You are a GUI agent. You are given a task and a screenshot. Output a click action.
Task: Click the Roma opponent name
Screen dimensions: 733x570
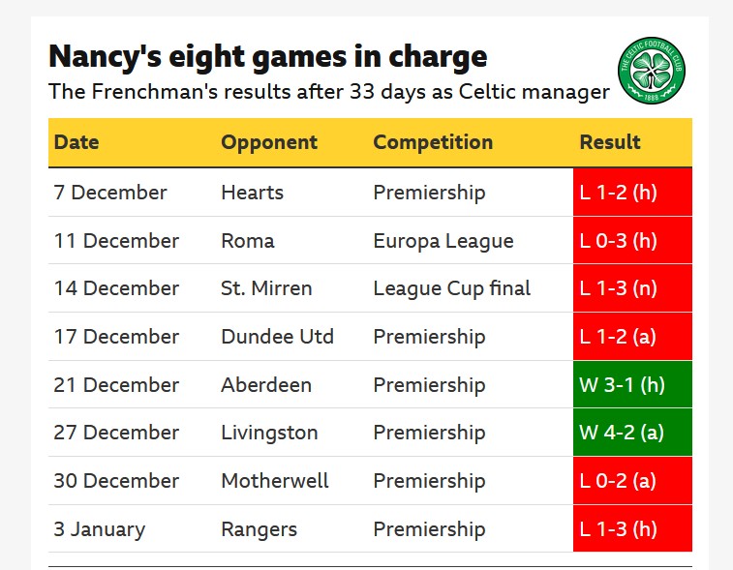248,241
